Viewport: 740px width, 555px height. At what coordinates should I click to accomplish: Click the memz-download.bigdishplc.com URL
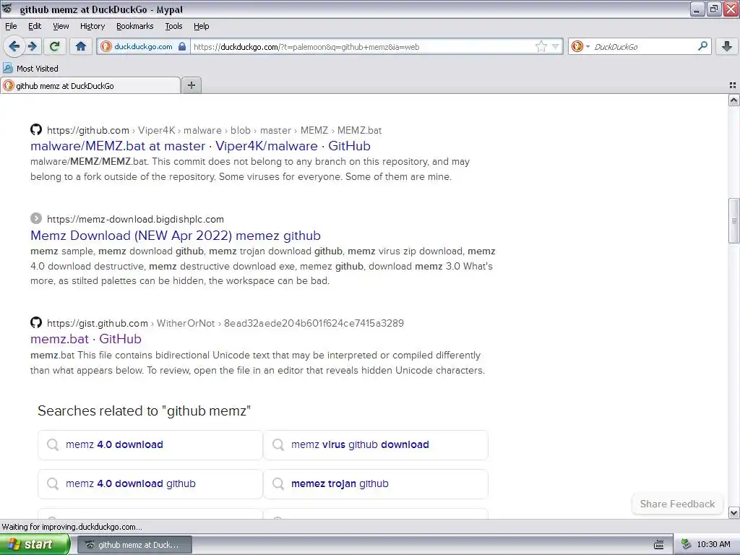point(135,219)
